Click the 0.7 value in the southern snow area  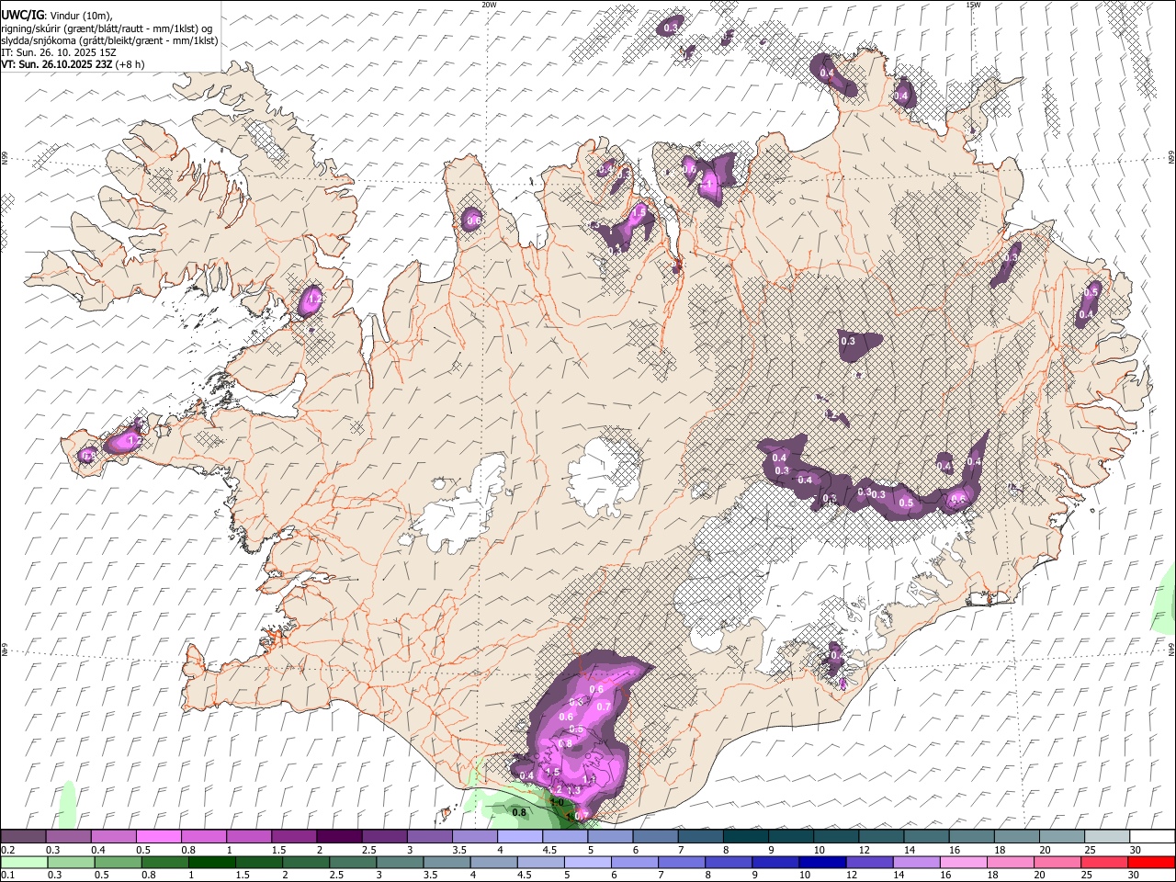point(604,707)
